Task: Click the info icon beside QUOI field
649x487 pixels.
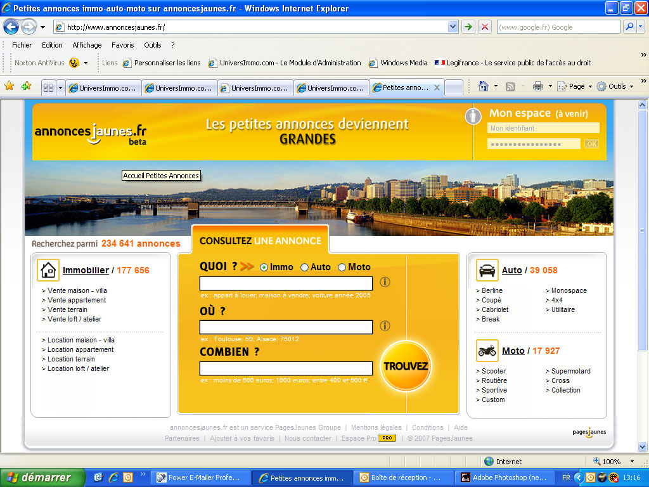Action: pos(385,282)
